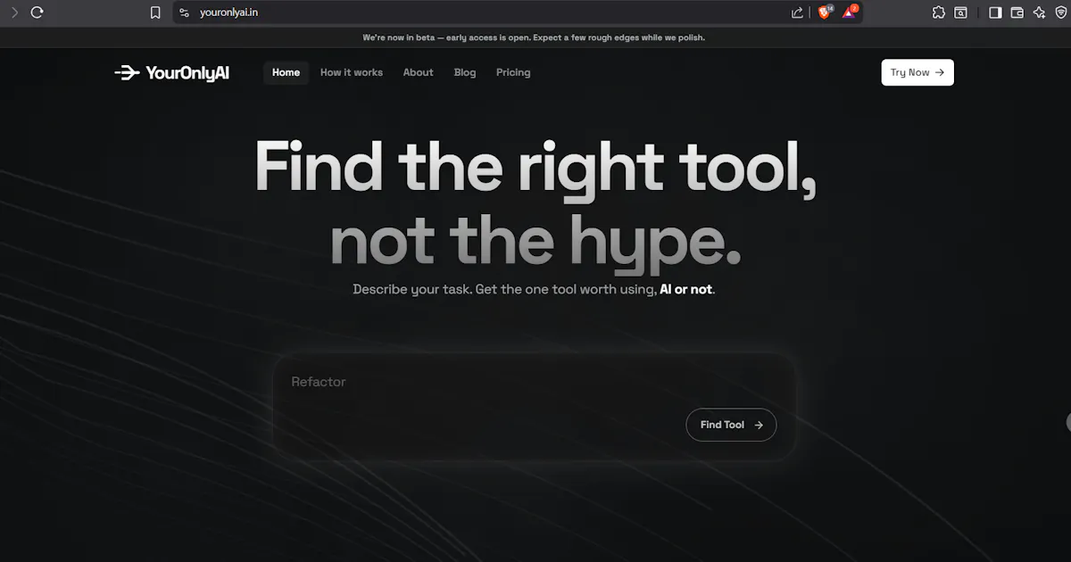1071x562 pixels.
Task: Click the icon right of the extensions puzzle
Action: coord(961,12)
